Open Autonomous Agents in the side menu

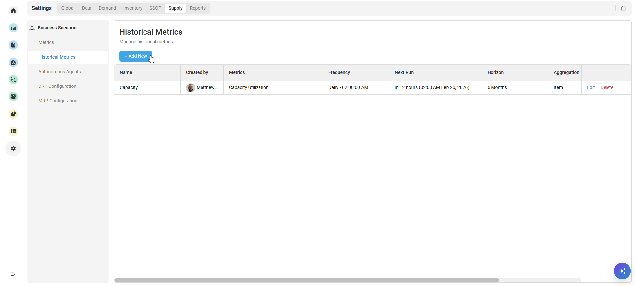(x=59, y=72)
